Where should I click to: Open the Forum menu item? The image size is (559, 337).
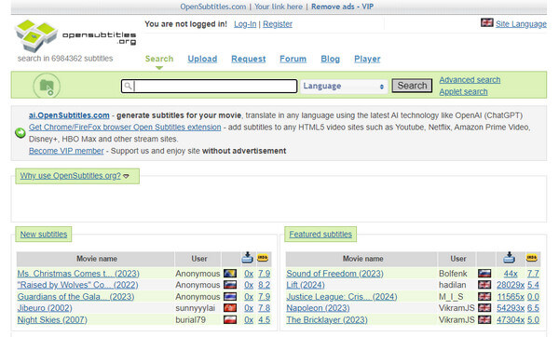pyautogui.click(x=293, y=60)
